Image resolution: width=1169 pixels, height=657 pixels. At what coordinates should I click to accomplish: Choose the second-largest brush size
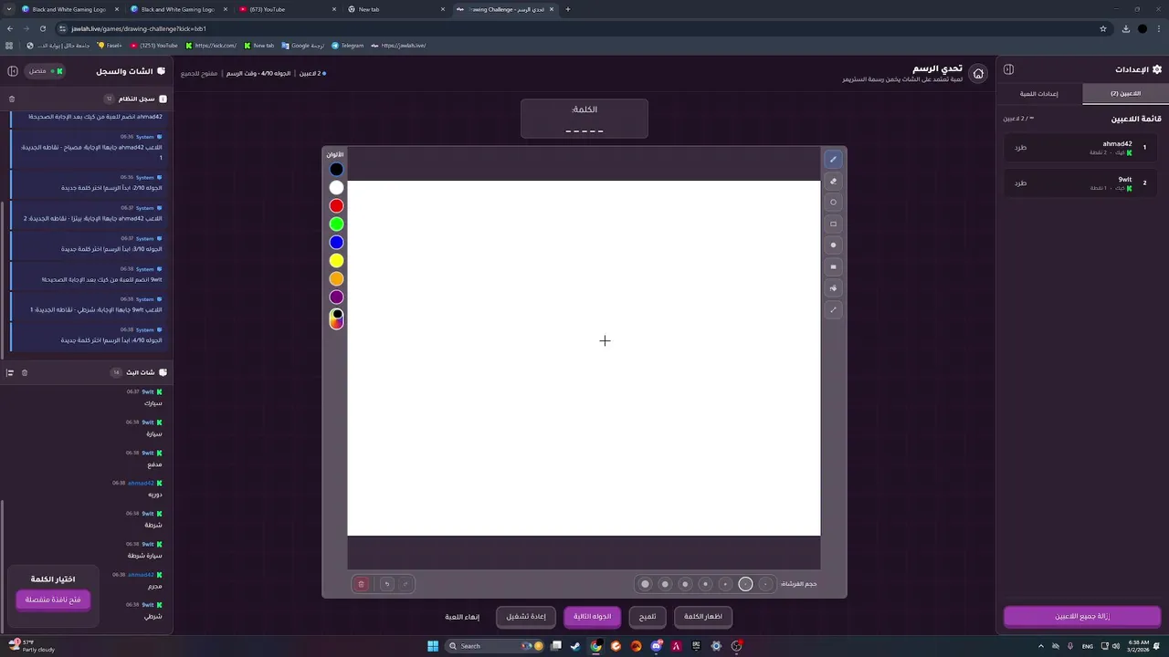click(x=665, y=584)
